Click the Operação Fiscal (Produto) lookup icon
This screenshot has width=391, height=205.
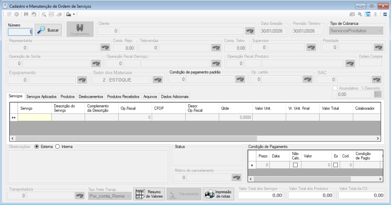click(x=350, y=64)
